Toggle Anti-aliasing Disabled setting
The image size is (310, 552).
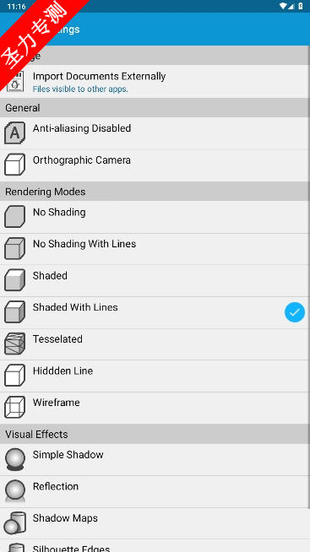(155, 133)
